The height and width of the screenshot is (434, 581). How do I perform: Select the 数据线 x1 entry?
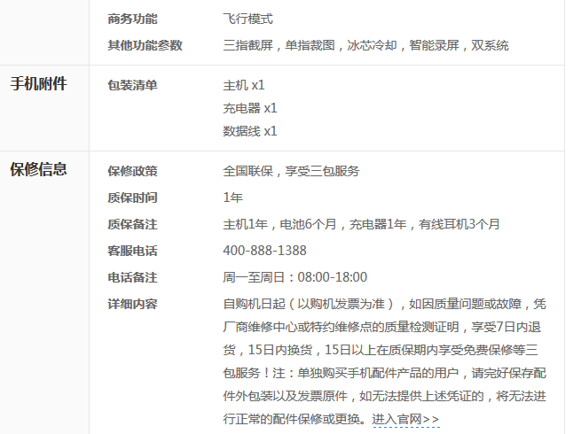(x=250, y=131)
